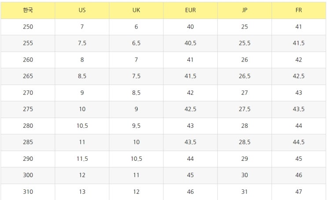
Task: Select EUR size 41.5 cell
Action: point(191,76)
